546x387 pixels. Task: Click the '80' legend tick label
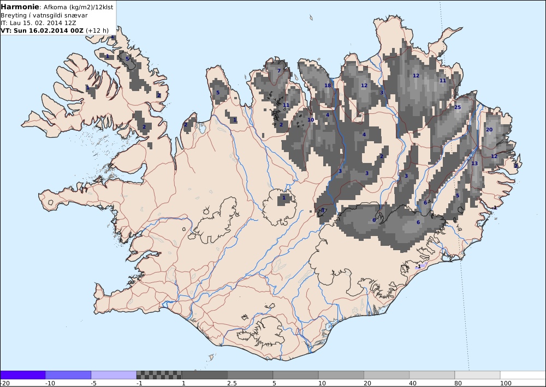click(x=459, y=383)
